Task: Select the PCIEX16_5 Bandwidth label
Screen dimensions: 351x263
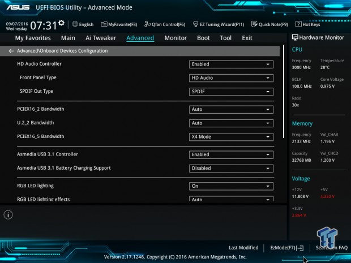Action: (41, 136)
